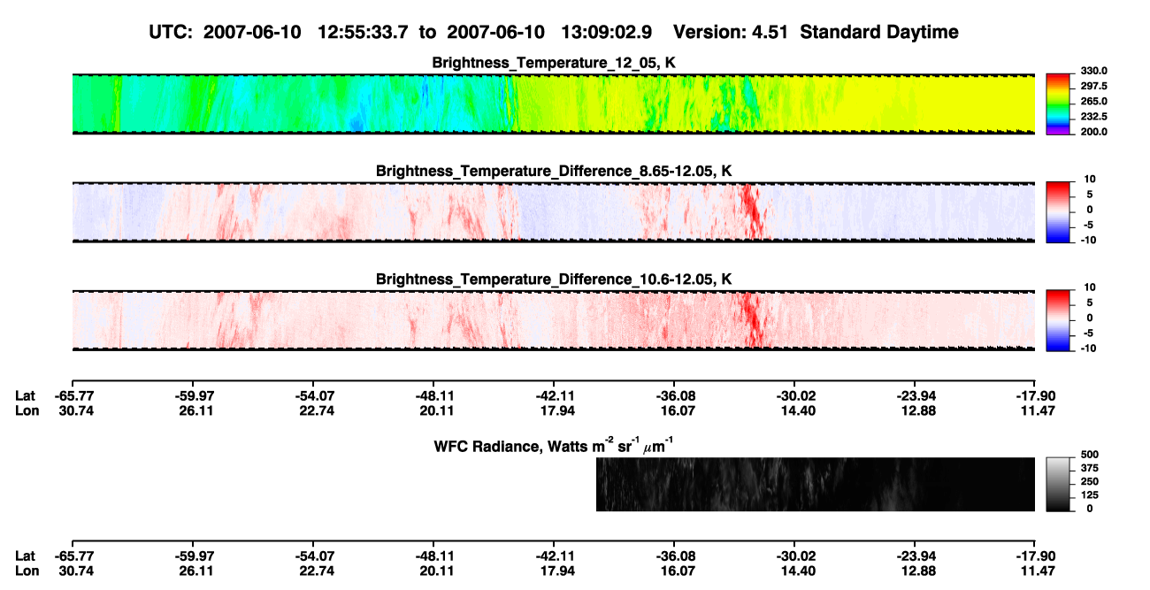Screen dimensions: 1150x590
Task: Click longitude '17.94' on axis above WFC panel
Action: click(x=556, y=410)
